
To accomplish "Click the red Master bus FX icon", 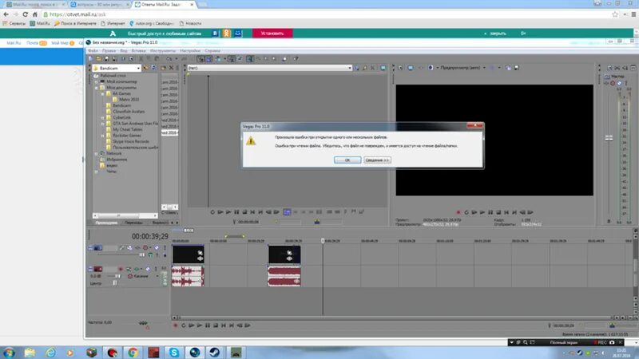I will 613,83.
